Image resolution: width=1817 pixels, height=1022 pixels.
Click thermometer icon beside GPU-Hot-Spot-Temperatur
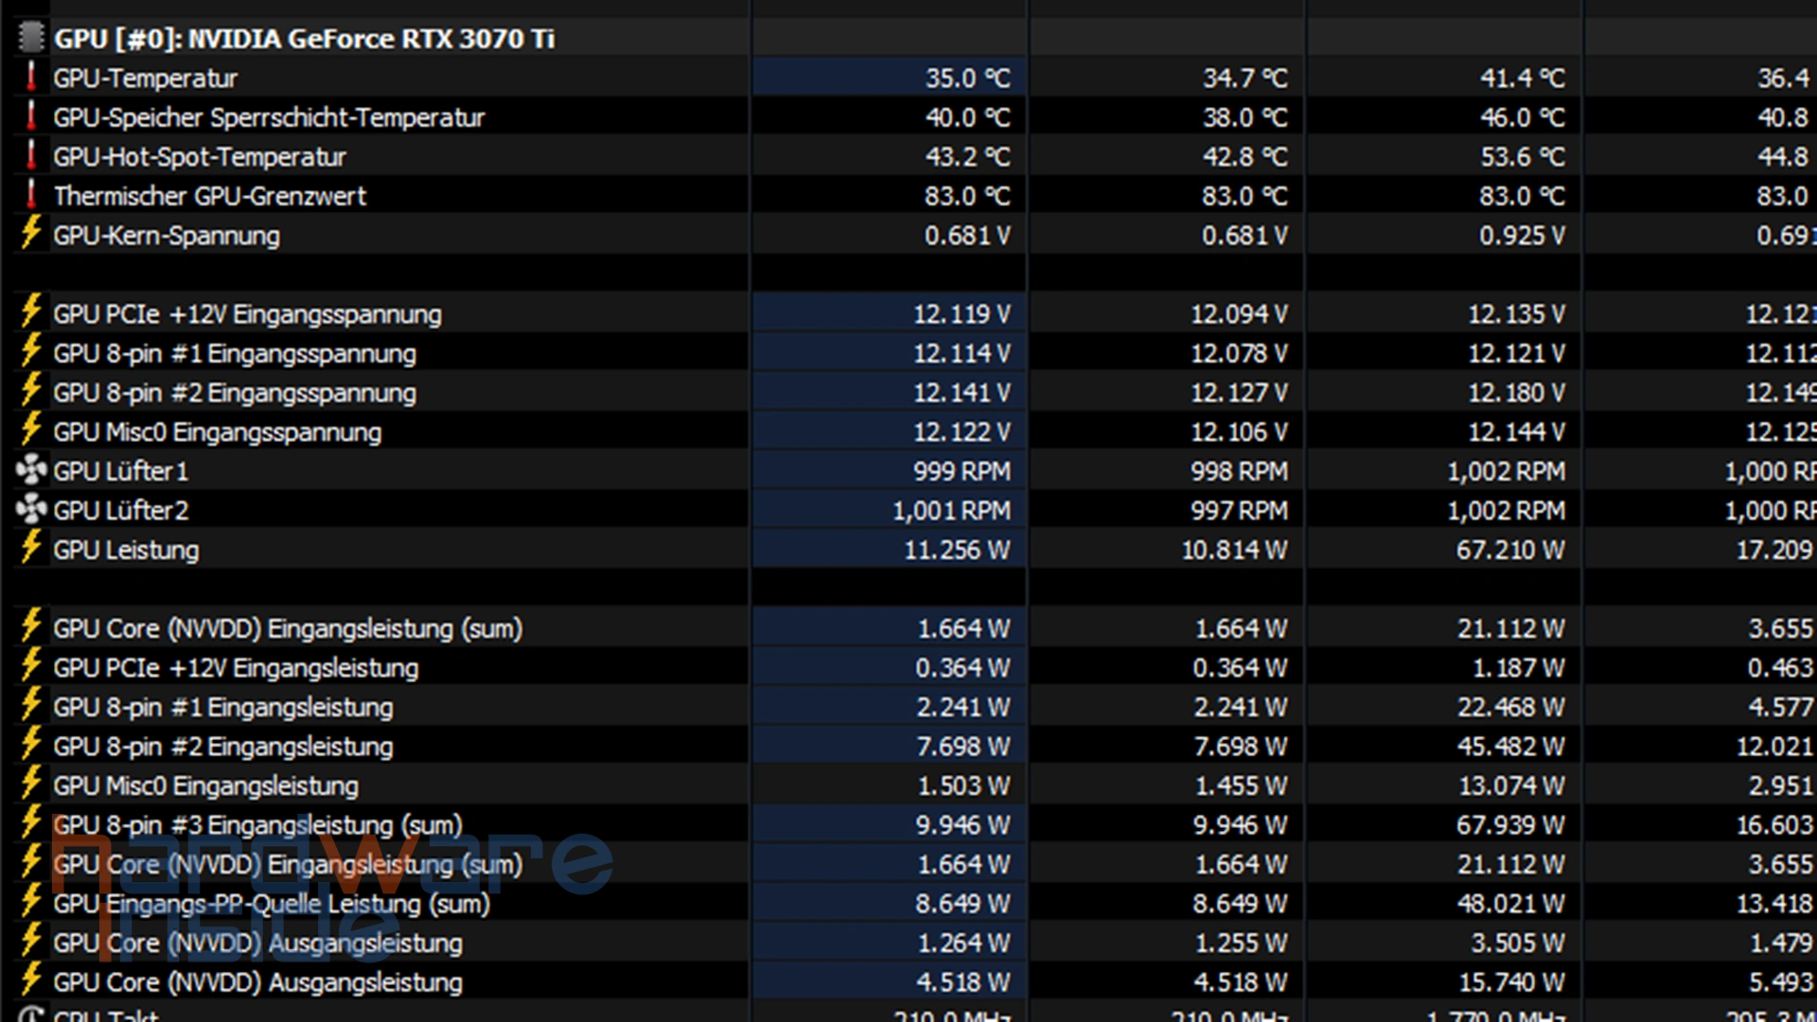(31, 155)
